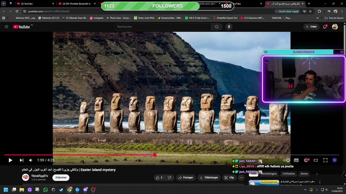Open YouTube notifications bell
The height and width of the screenshot is (194, 346).
pos(325,27)
